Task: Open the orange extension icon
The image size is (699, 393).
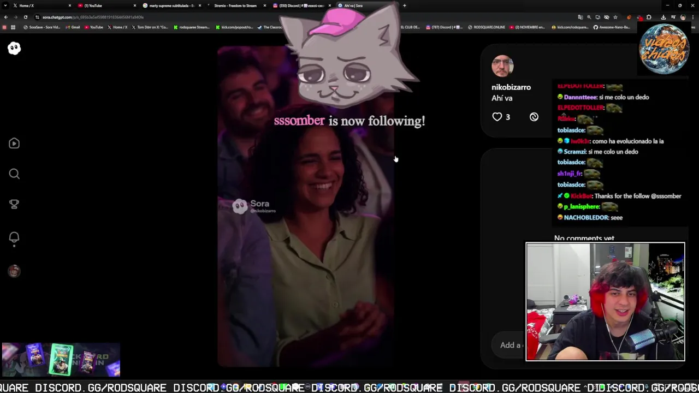Action: tap(629, 17)
